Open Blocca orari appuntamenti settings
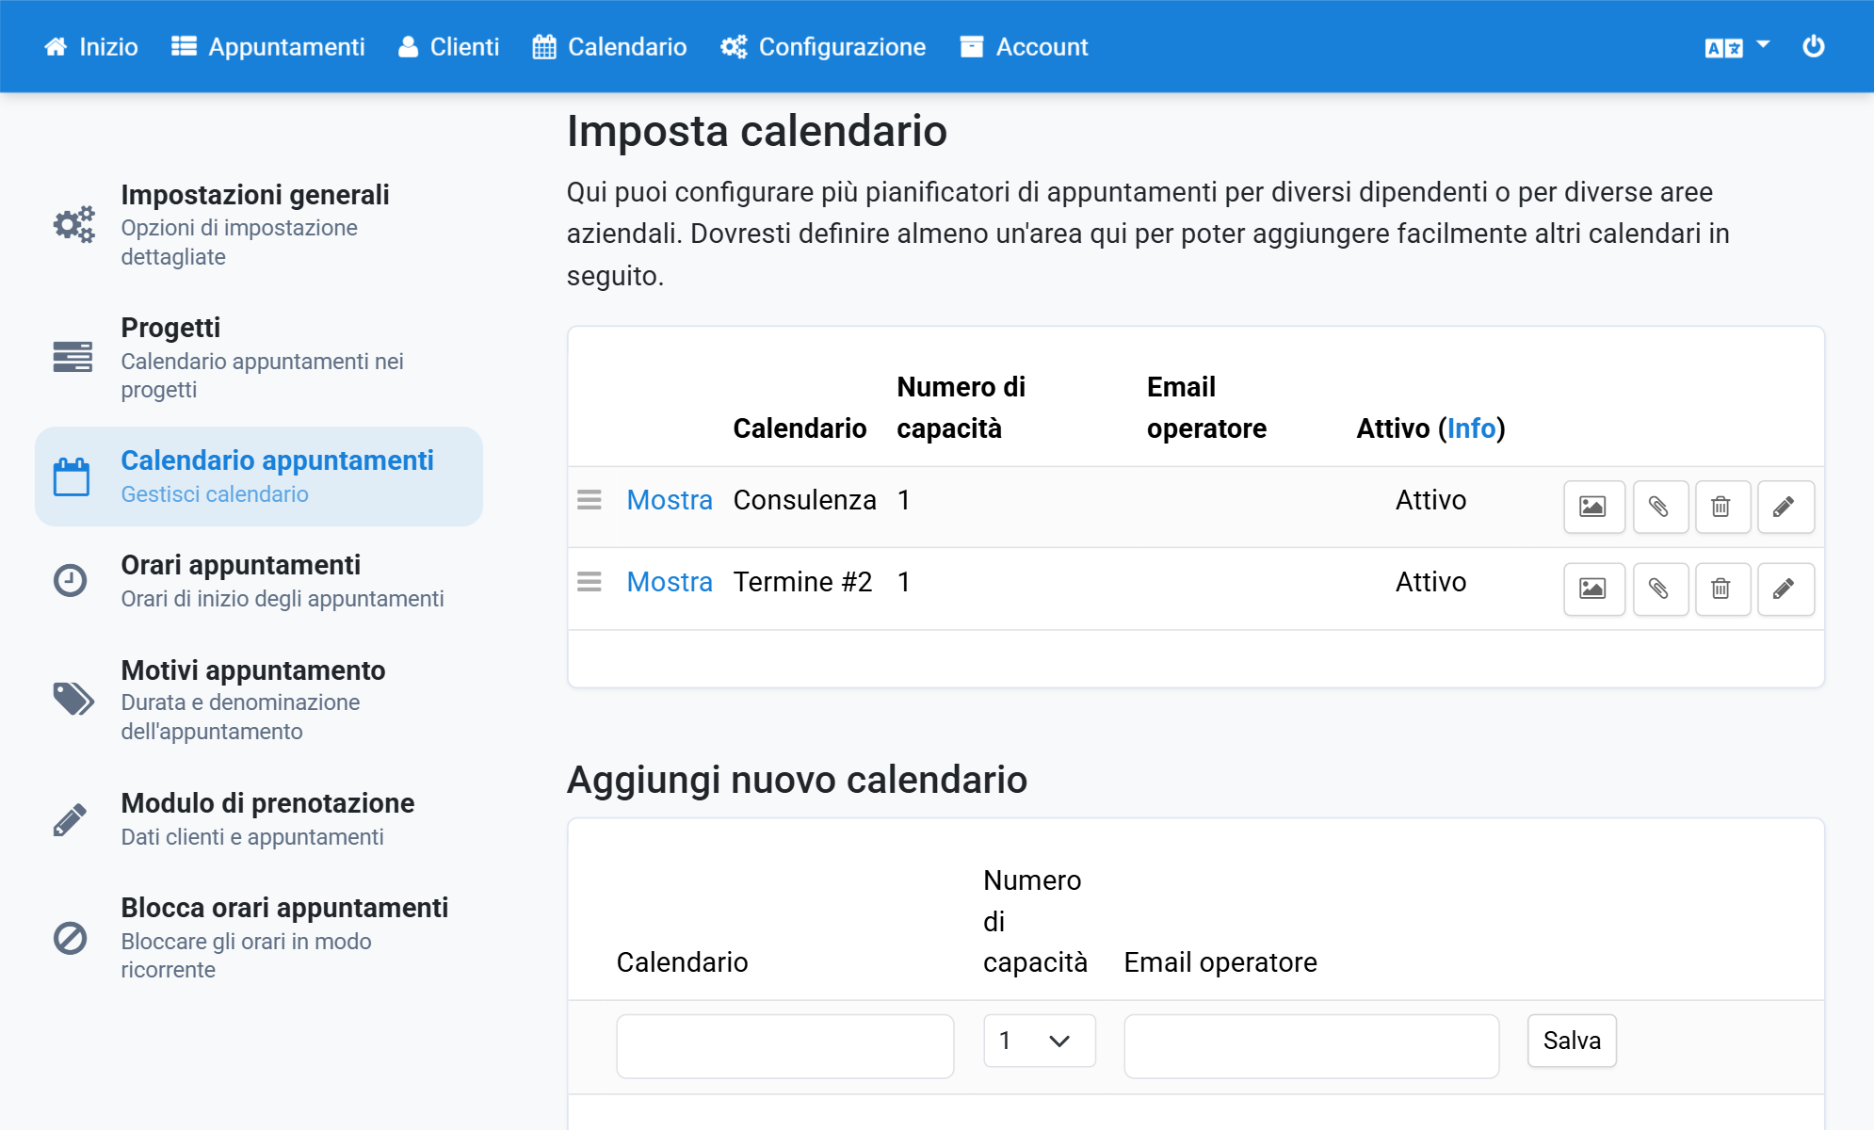 pyautogui.click(x=259, y=938)
